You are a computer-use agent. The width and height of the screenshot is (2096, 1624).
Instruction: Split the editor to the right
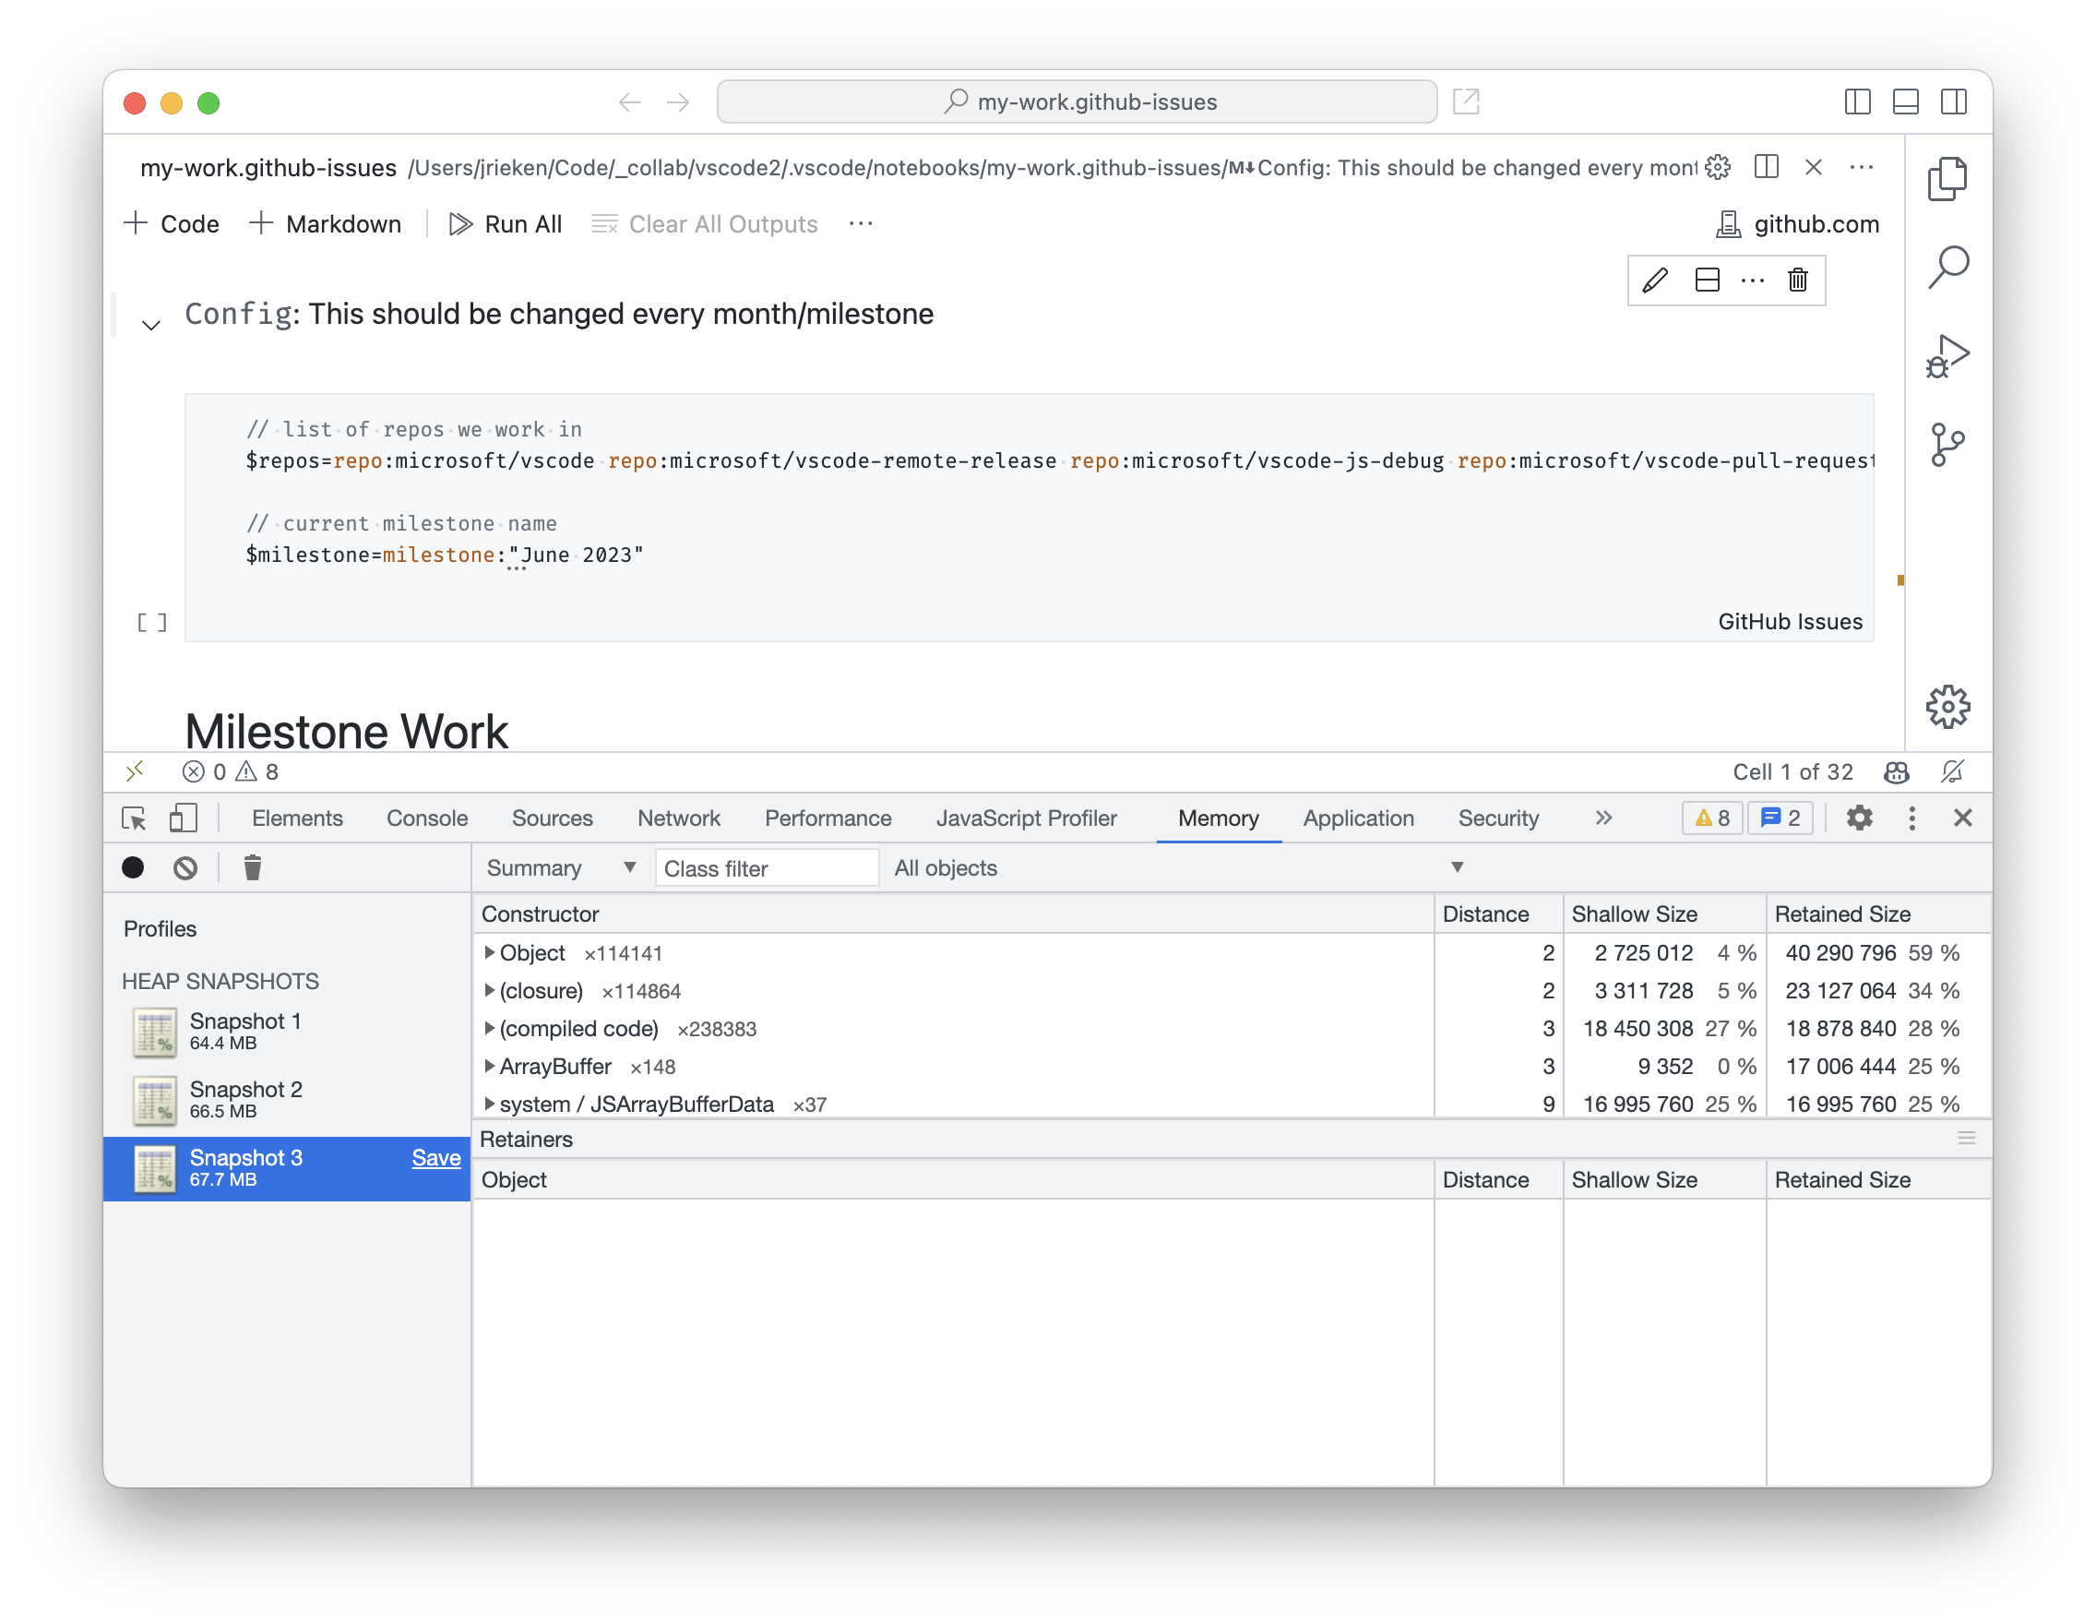coord(1766,167)
